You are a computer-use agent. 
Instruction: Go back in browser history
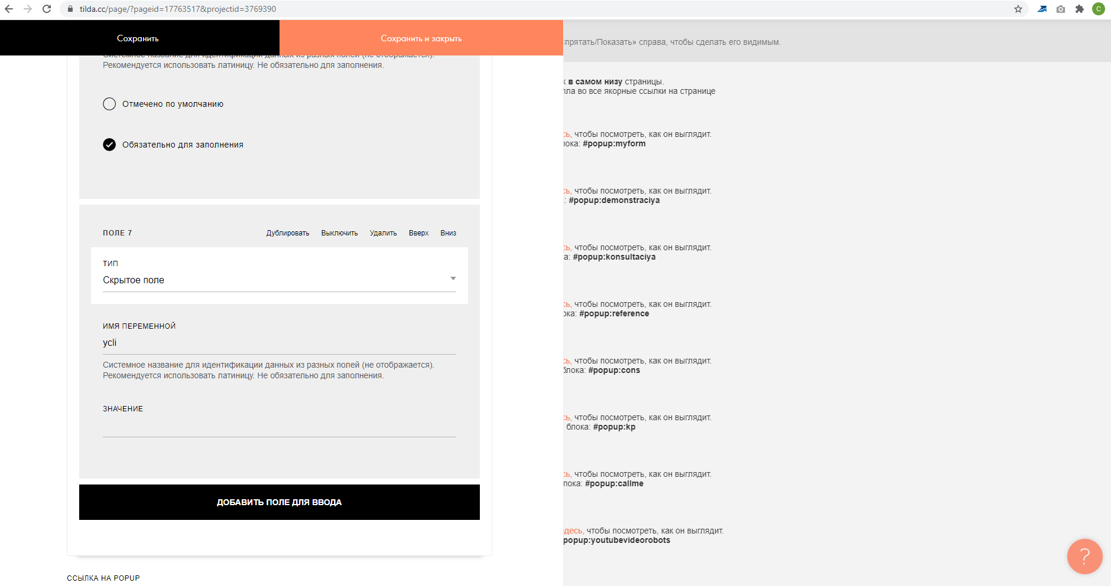9,9
